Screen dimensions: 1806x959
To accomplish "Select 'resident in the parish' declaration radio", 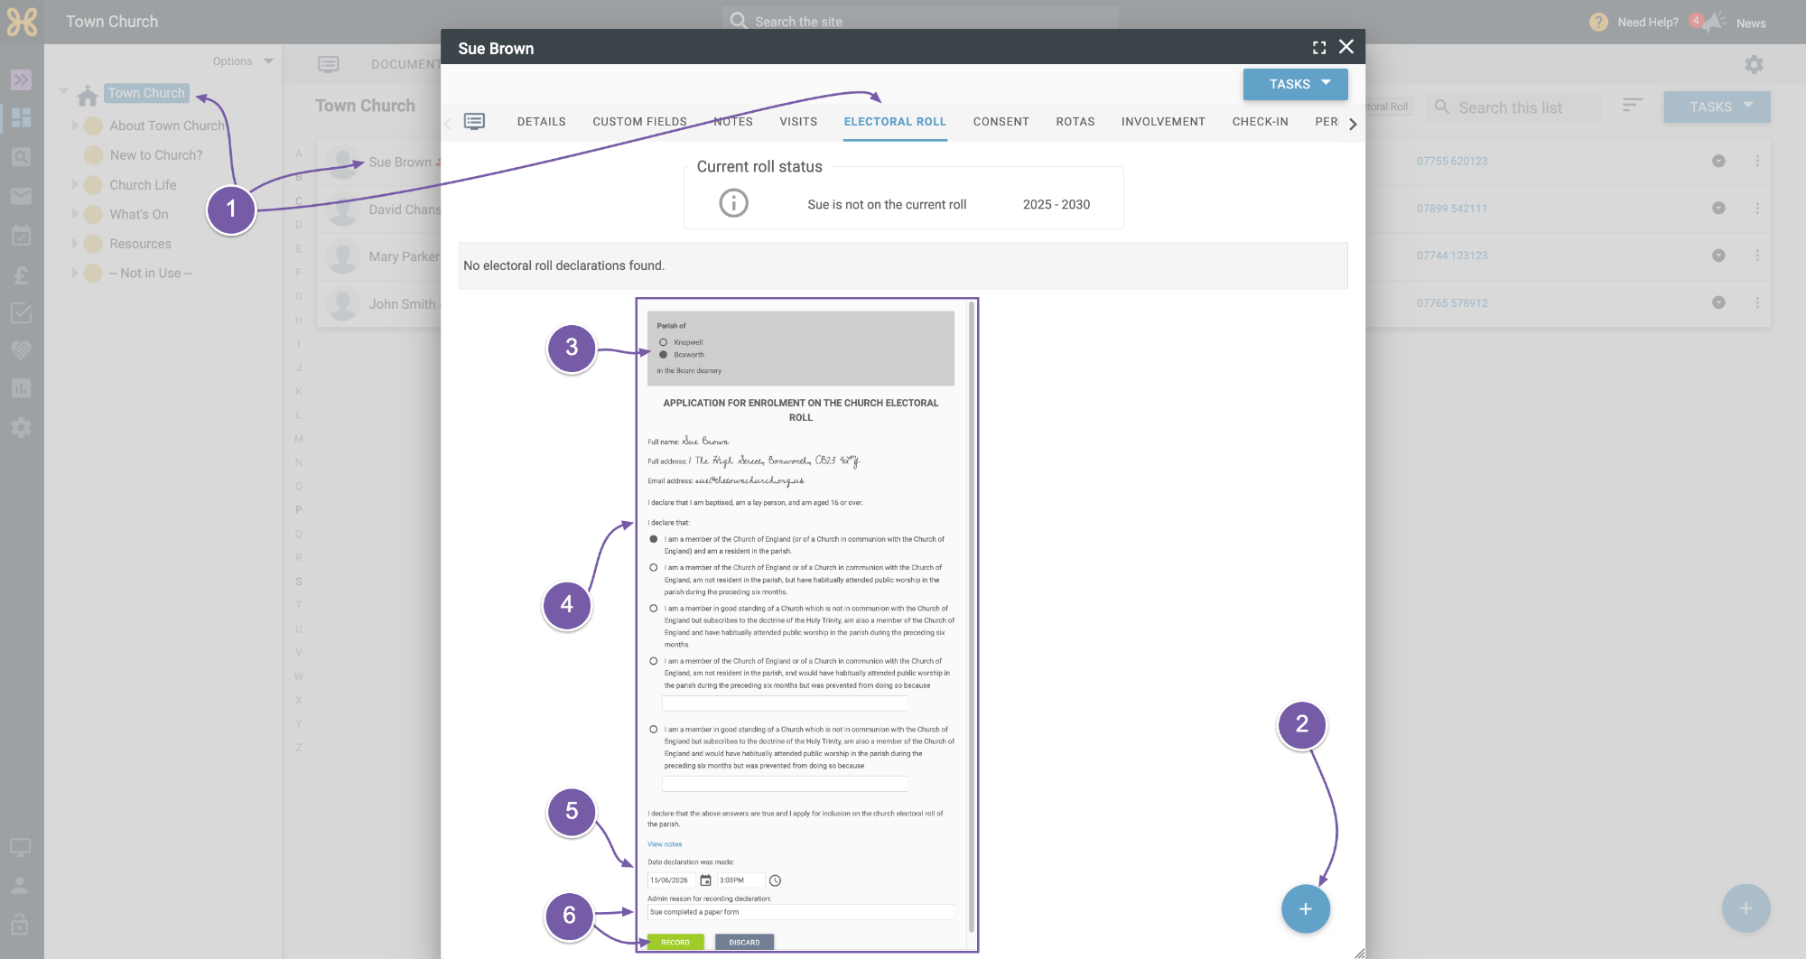I will 654,539.
